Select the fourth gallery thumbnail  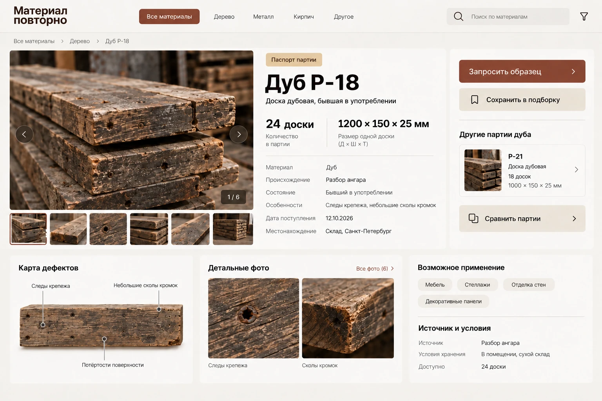(149, 229)
